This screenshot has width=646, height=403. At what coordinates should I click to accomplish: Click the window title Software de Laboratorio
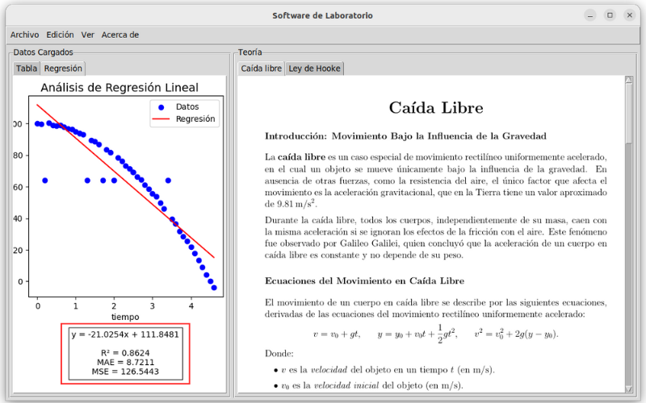tap(322, 15)
